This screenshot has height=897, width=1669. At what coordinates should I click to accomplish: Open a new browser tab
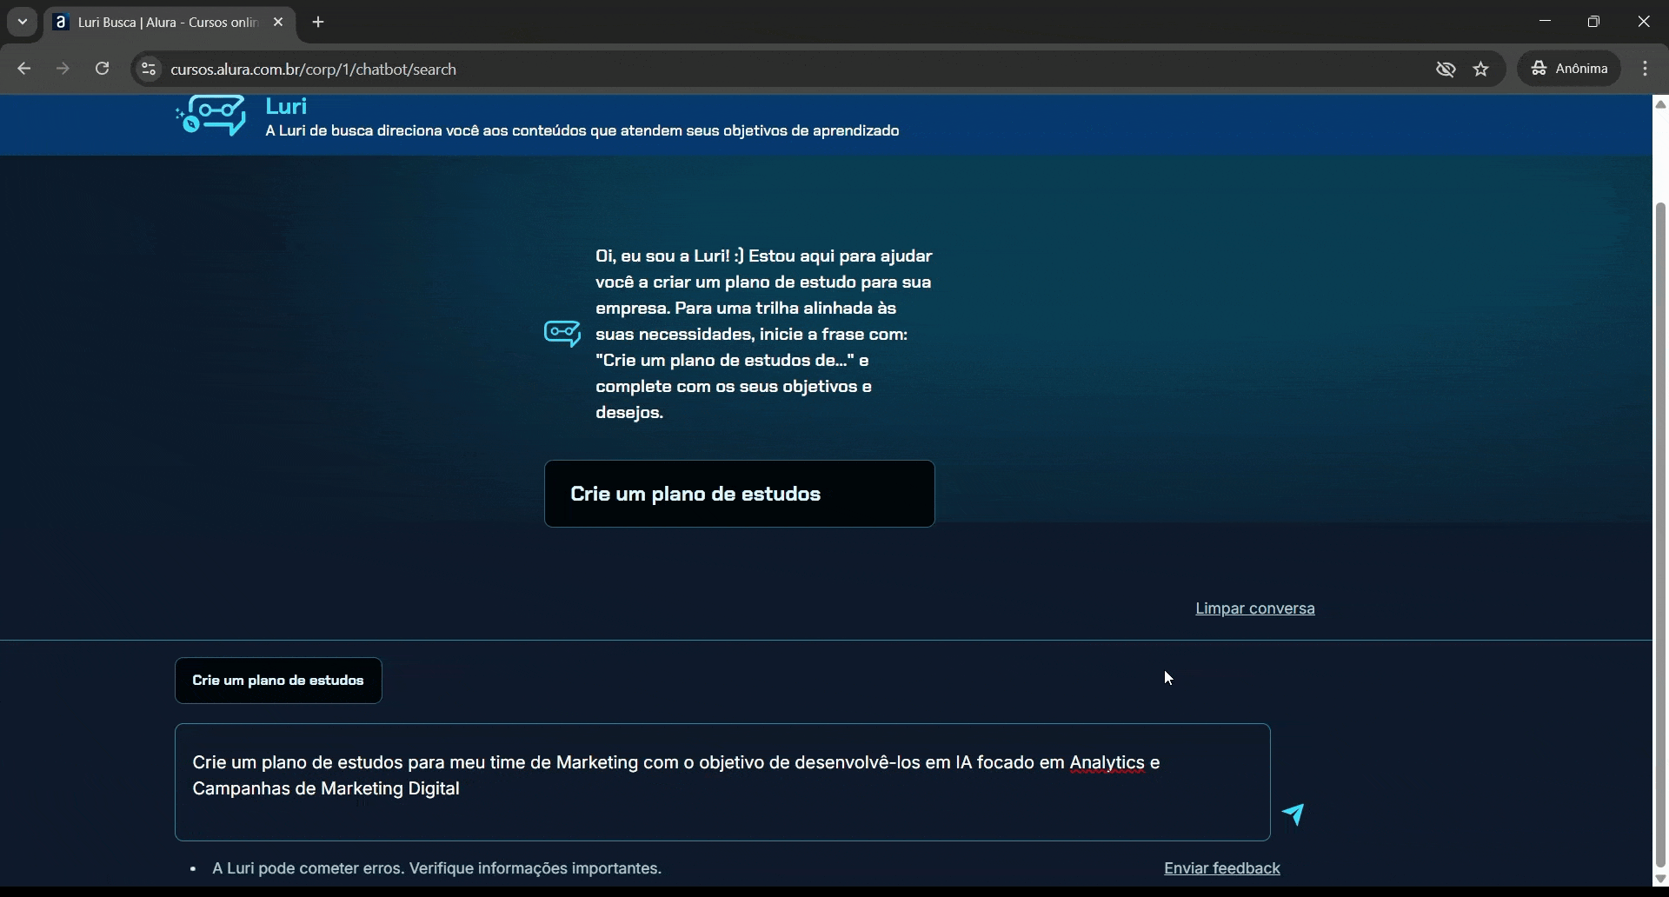pyautogui.click(x=318, y=23)
